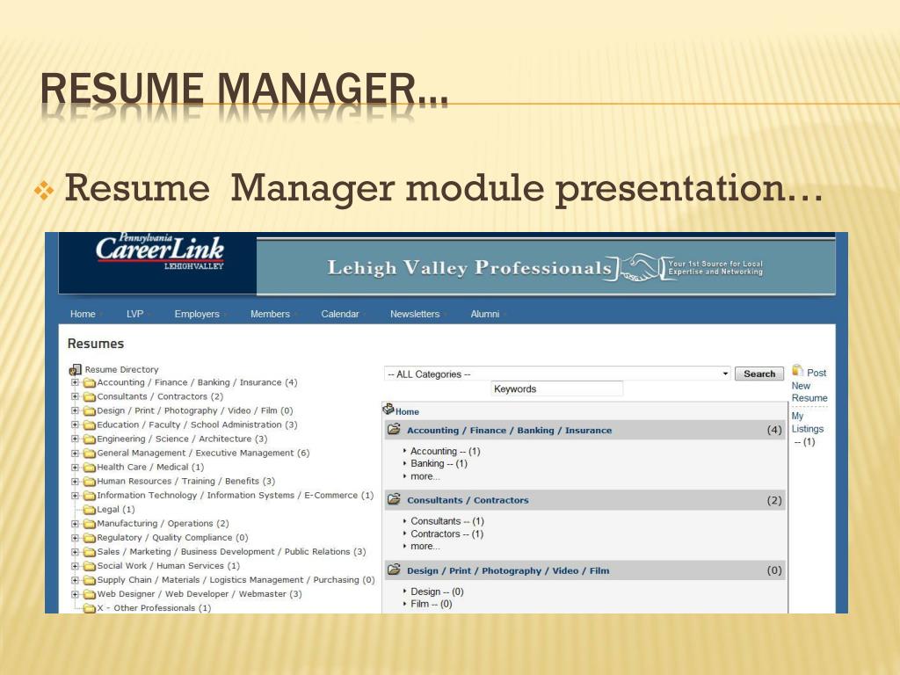Select X - Other Professionals (1) tree item
Screen dimensions: 900x675
(x=154, y=608)
